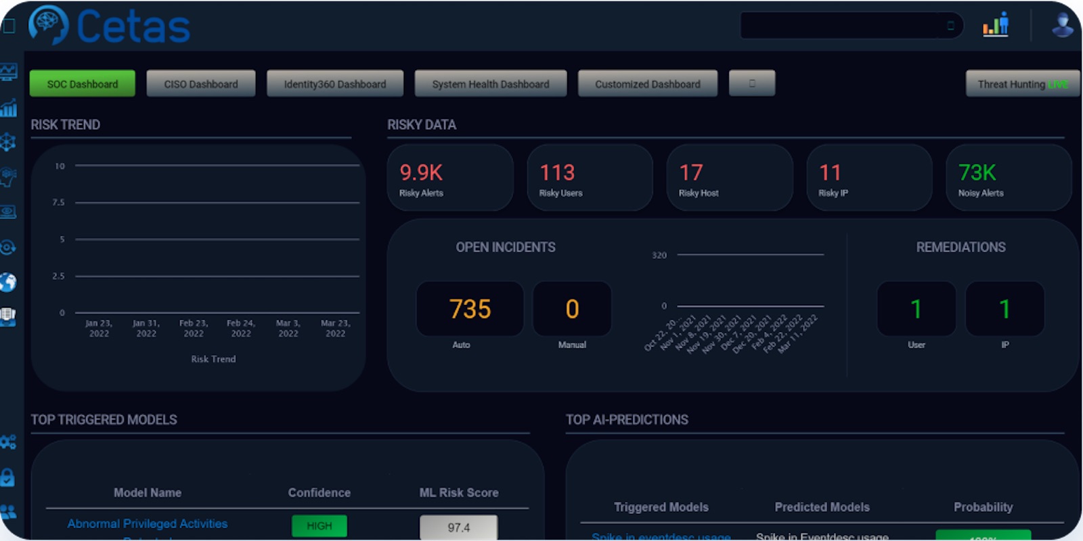Click the RISK TREND section heading
This screenshot has height=541, width=1083.
click(66, 125)
